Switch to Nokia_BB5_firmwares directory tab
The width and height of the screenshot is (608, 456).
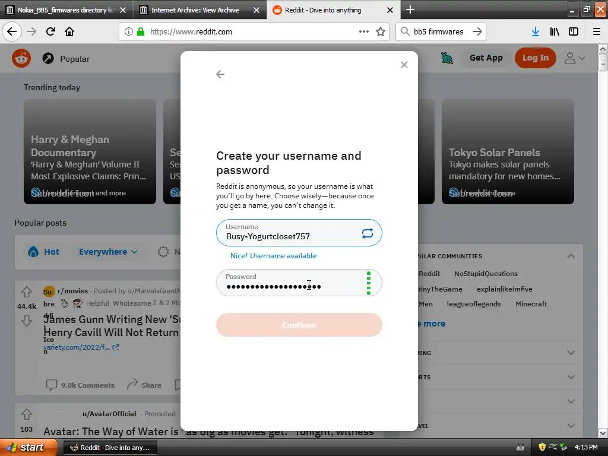(66, 9)
